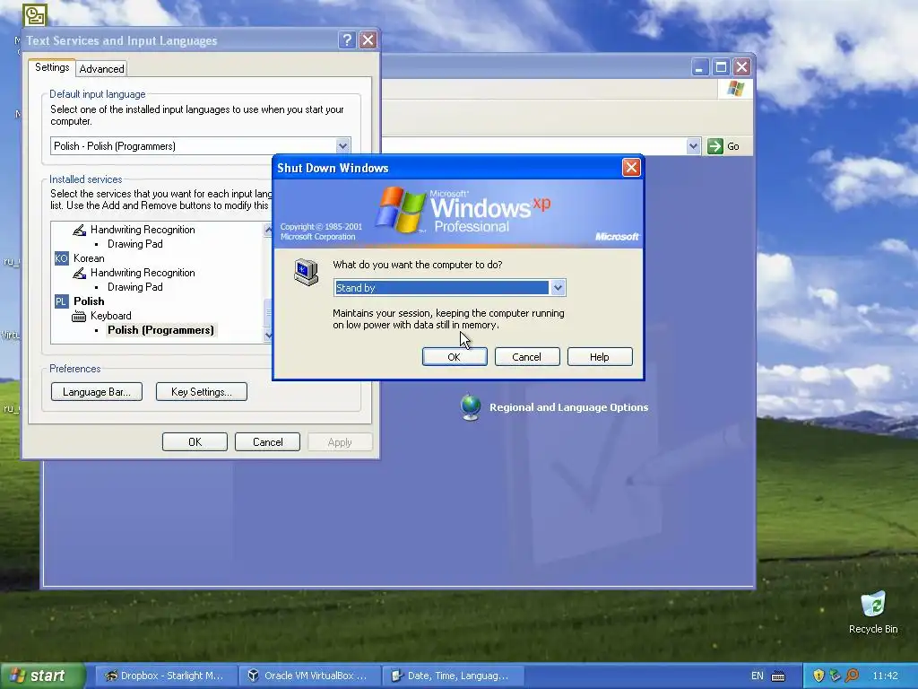918x689 pixels.
Task: Click the PL language icon
Action: pos(61,301)
